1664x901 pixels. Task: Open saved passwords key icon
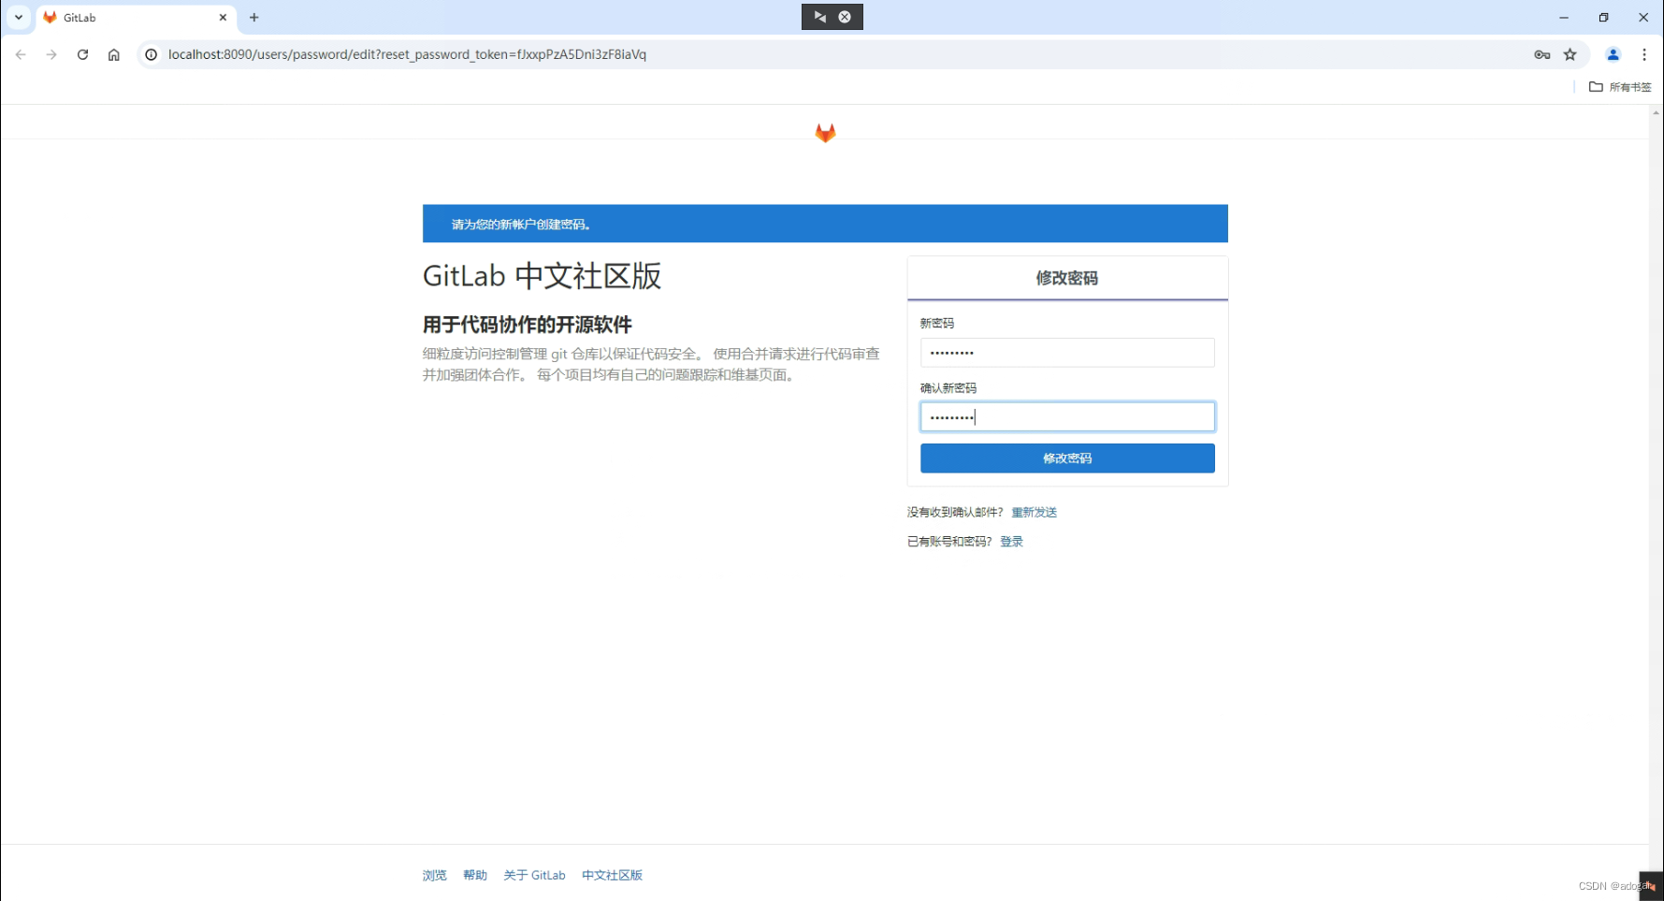(x=1542, y=54)
